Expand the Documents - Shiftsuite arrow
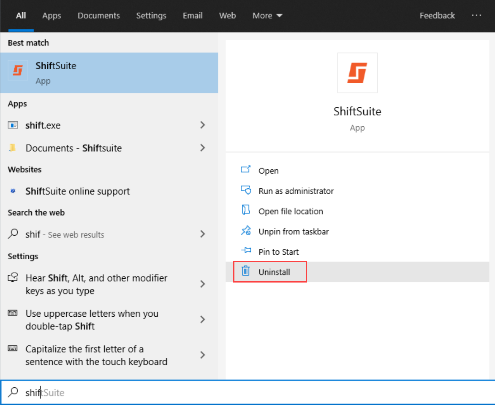Screen dimensions: 495x405 point(203,148)
